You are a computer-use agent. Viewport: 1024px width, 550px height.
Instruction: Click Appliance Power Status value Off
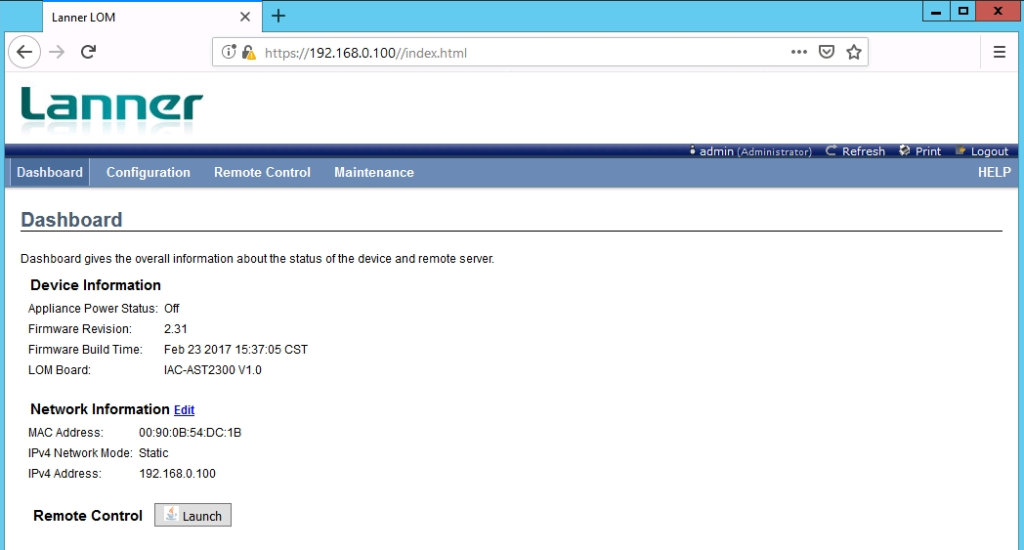click(x=171, y=309)
